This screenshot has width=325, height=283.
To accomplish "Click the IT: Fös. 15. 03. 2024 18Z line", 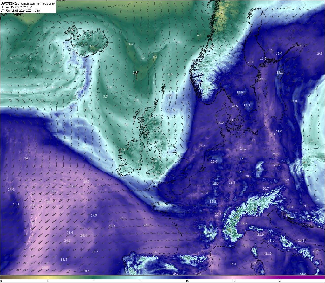I will [16, 7].
